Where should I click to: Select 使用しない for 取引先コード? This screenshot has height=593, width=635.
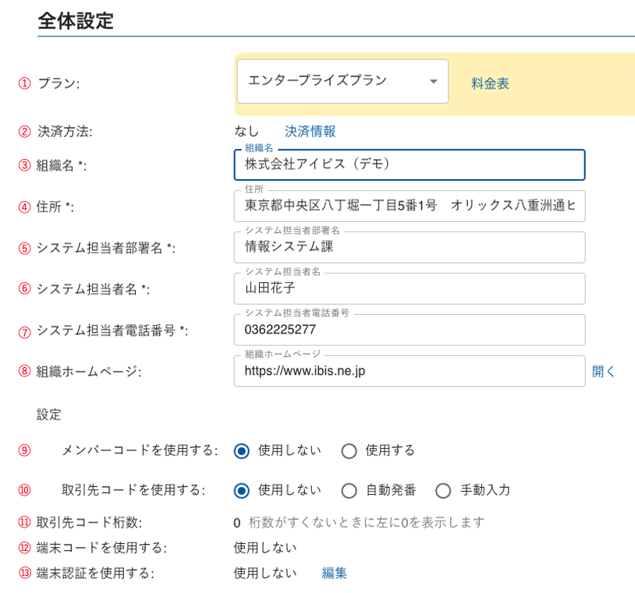point(242,490)
